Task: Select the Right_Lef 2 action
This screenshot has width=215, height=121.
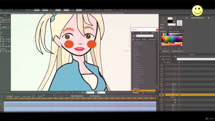Action: click(143, 91)
